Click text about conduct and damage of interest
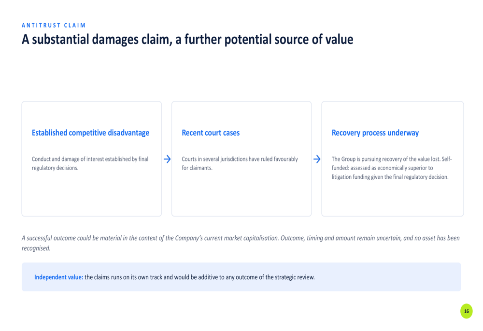Screen dimensions: 483x331 click(x=90, y=163)
